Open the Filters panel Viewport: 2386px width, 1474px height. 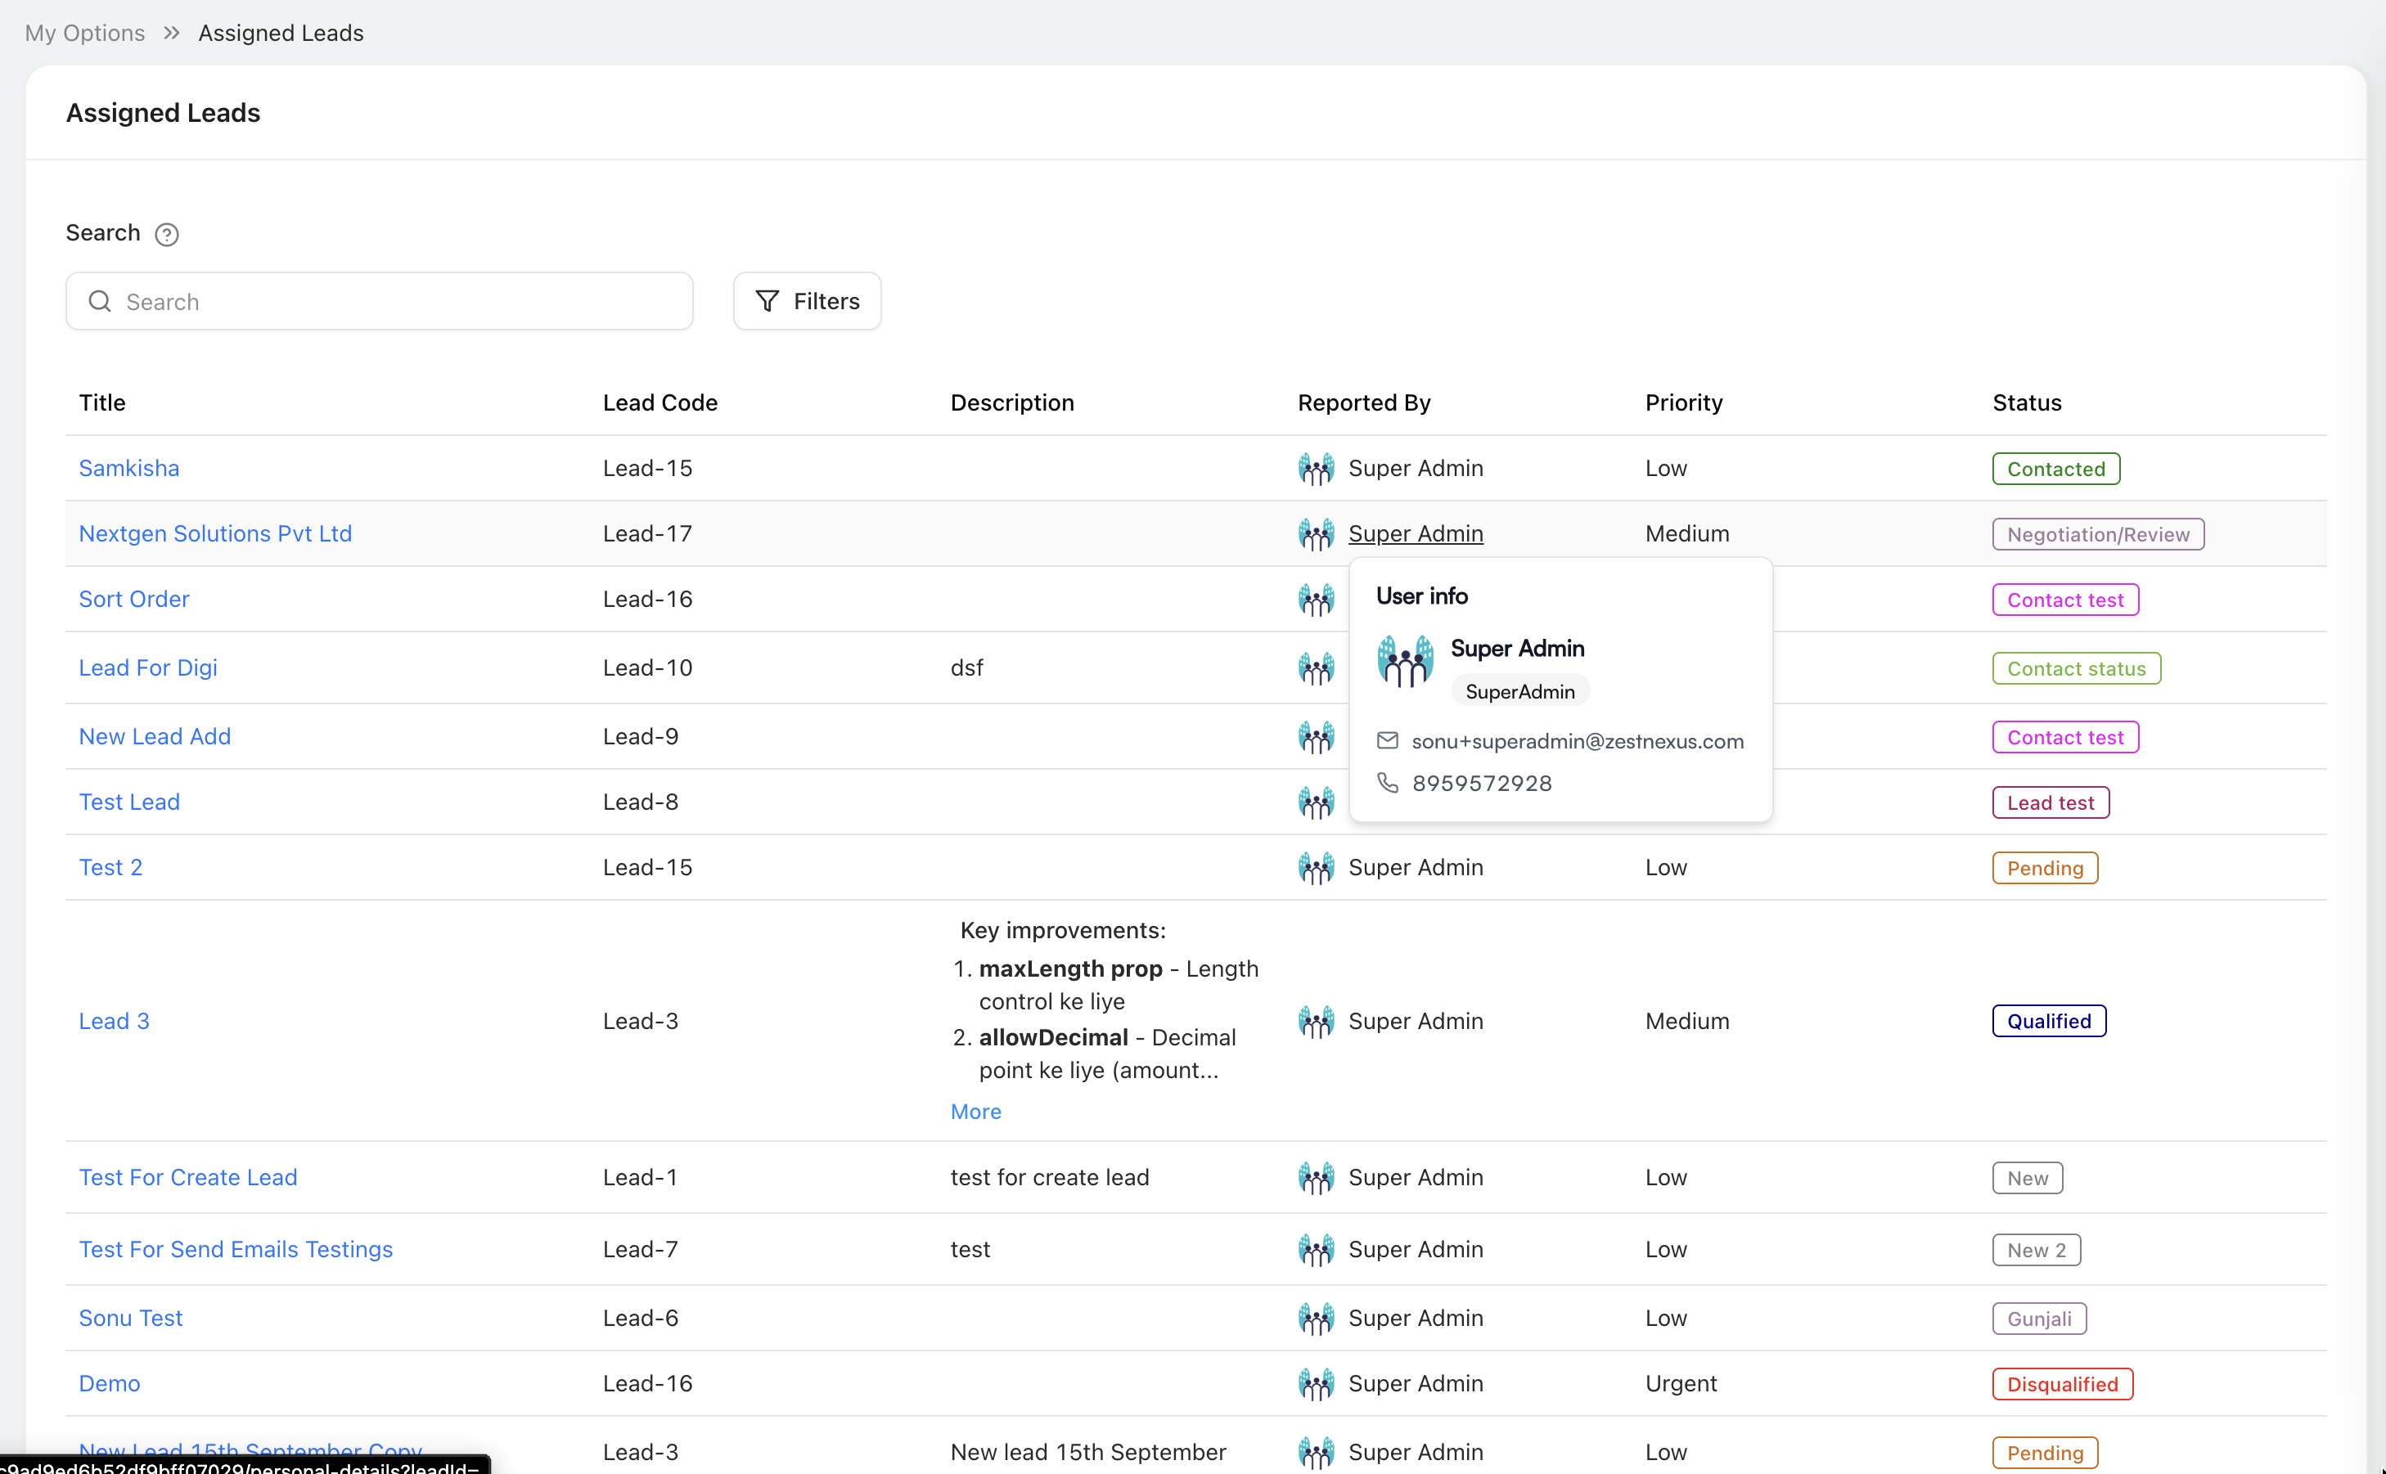click(808, 301)
